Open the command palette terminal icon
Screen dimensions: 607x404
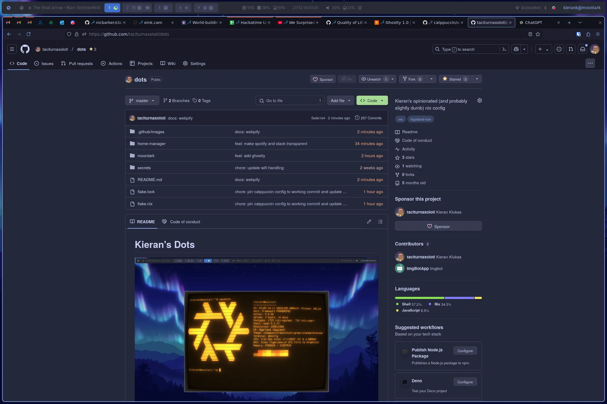pos(504,49)
